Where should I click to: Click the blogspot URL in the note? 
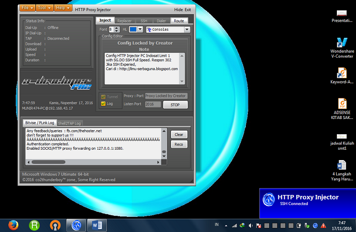coord(148,69)
